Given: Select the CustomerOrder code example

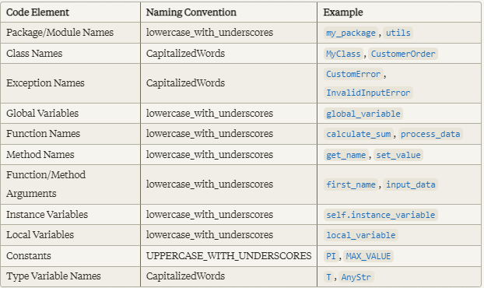Looking at the screenshot, I should [403, 54].
